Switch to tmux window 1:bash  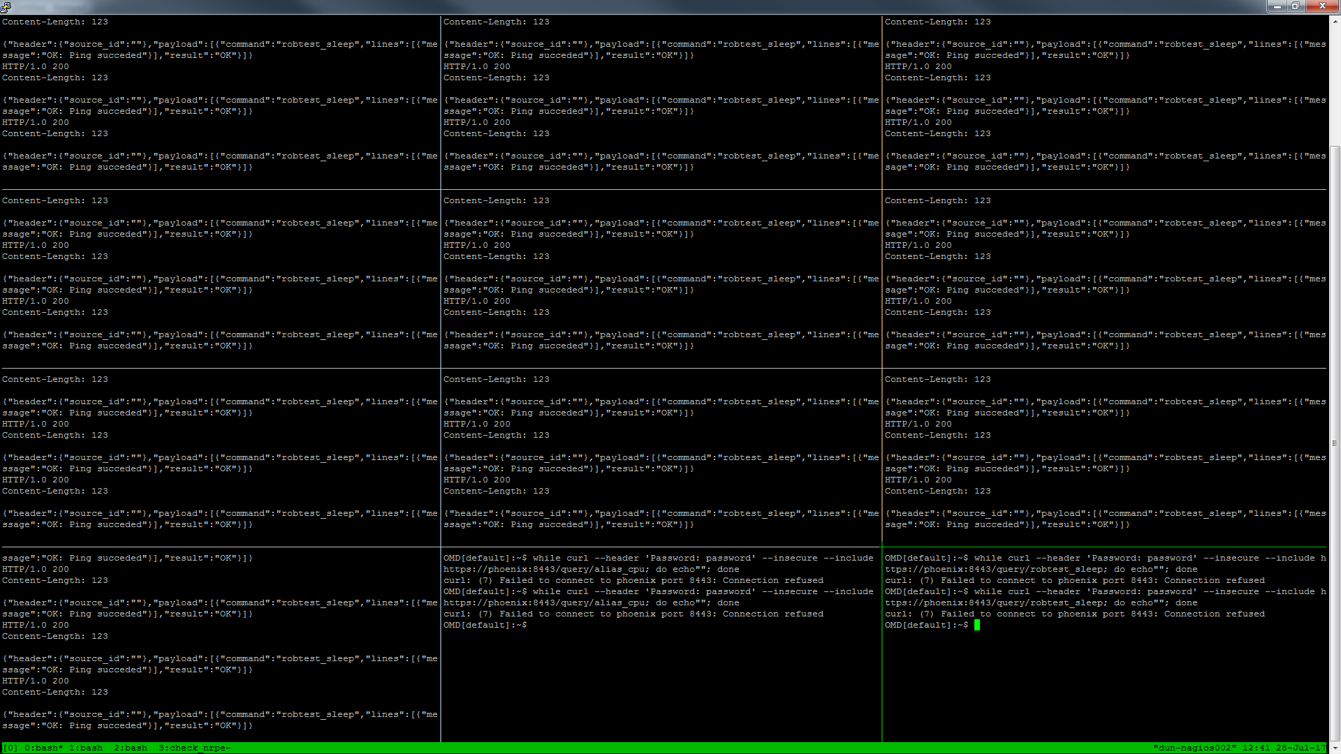[85, 748]
